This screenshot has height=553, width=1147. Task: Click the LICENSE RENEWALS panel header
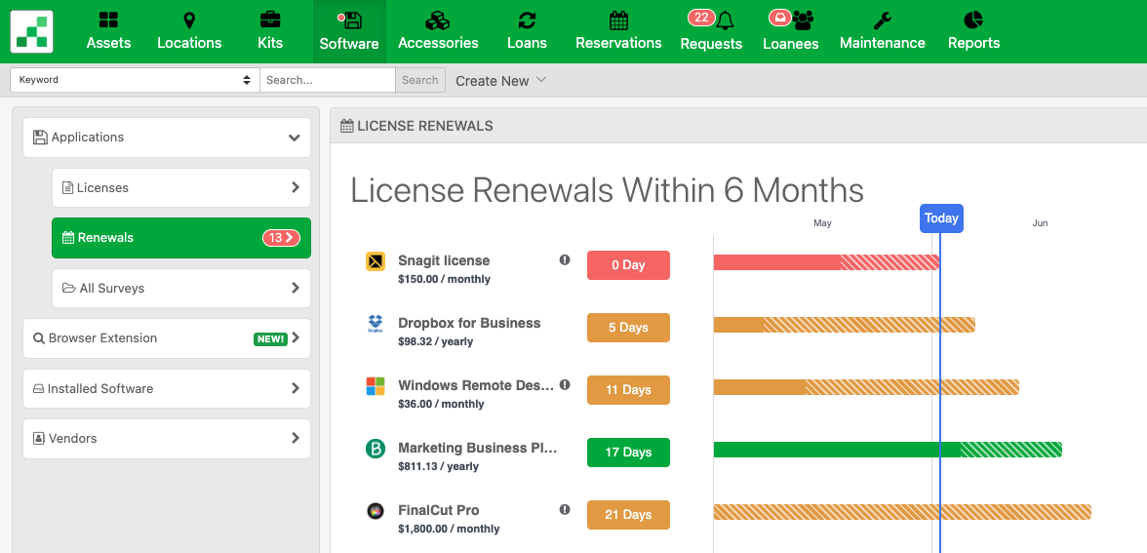click(739, 126)
